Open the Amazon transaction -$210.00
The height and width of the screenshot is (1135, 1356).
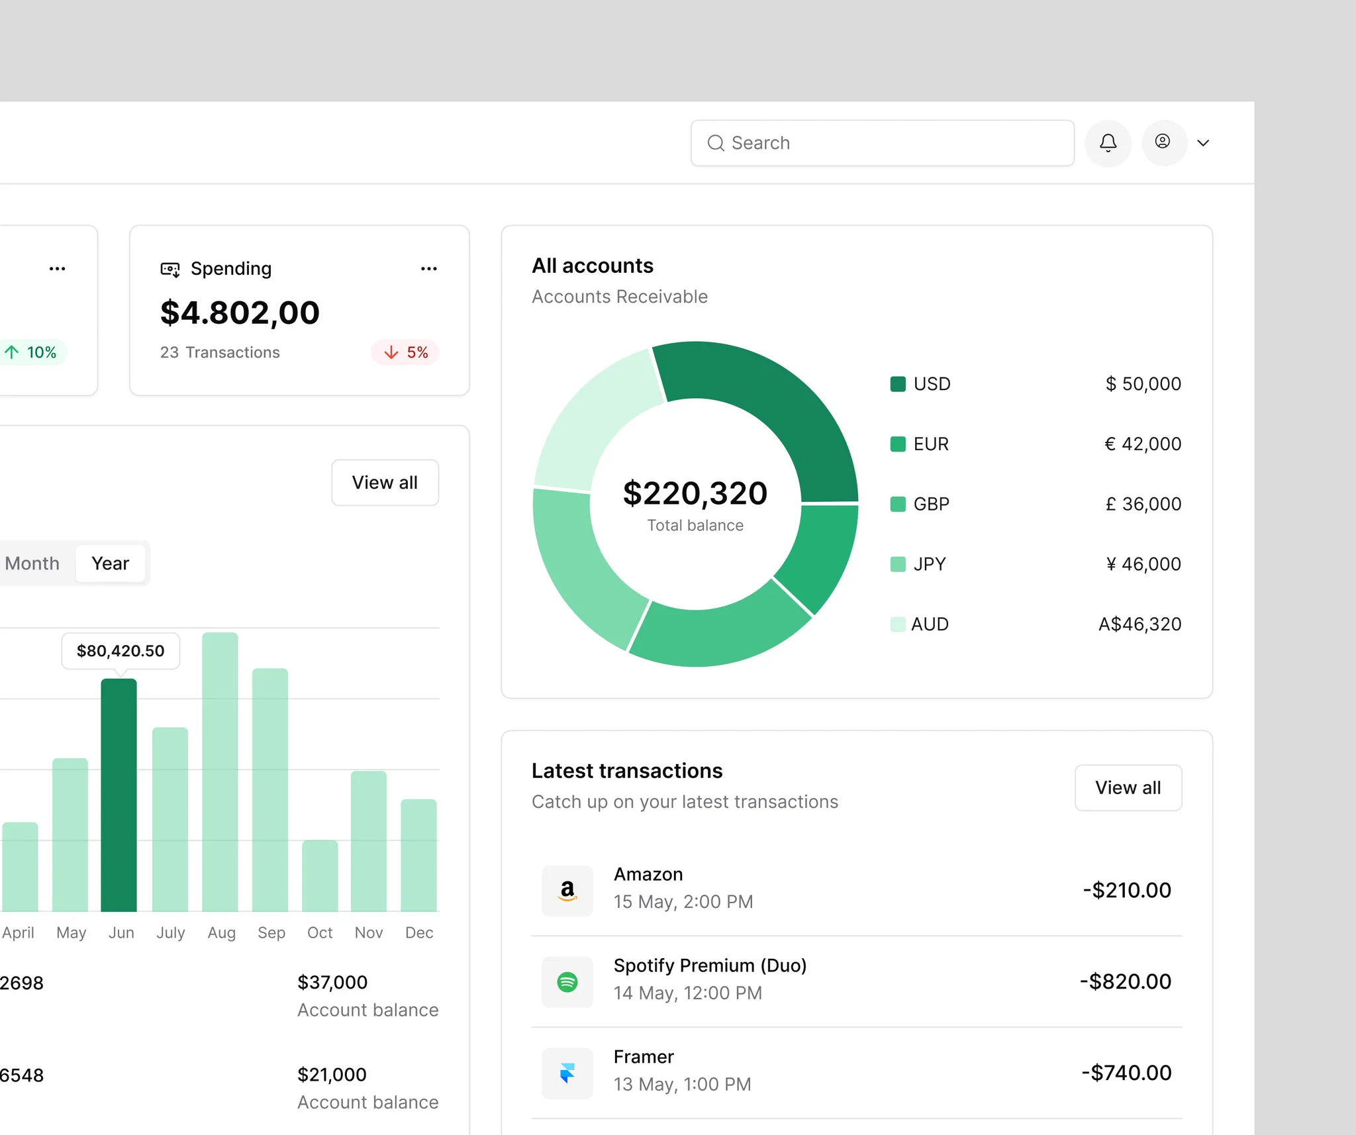click(x=857, y=890)
